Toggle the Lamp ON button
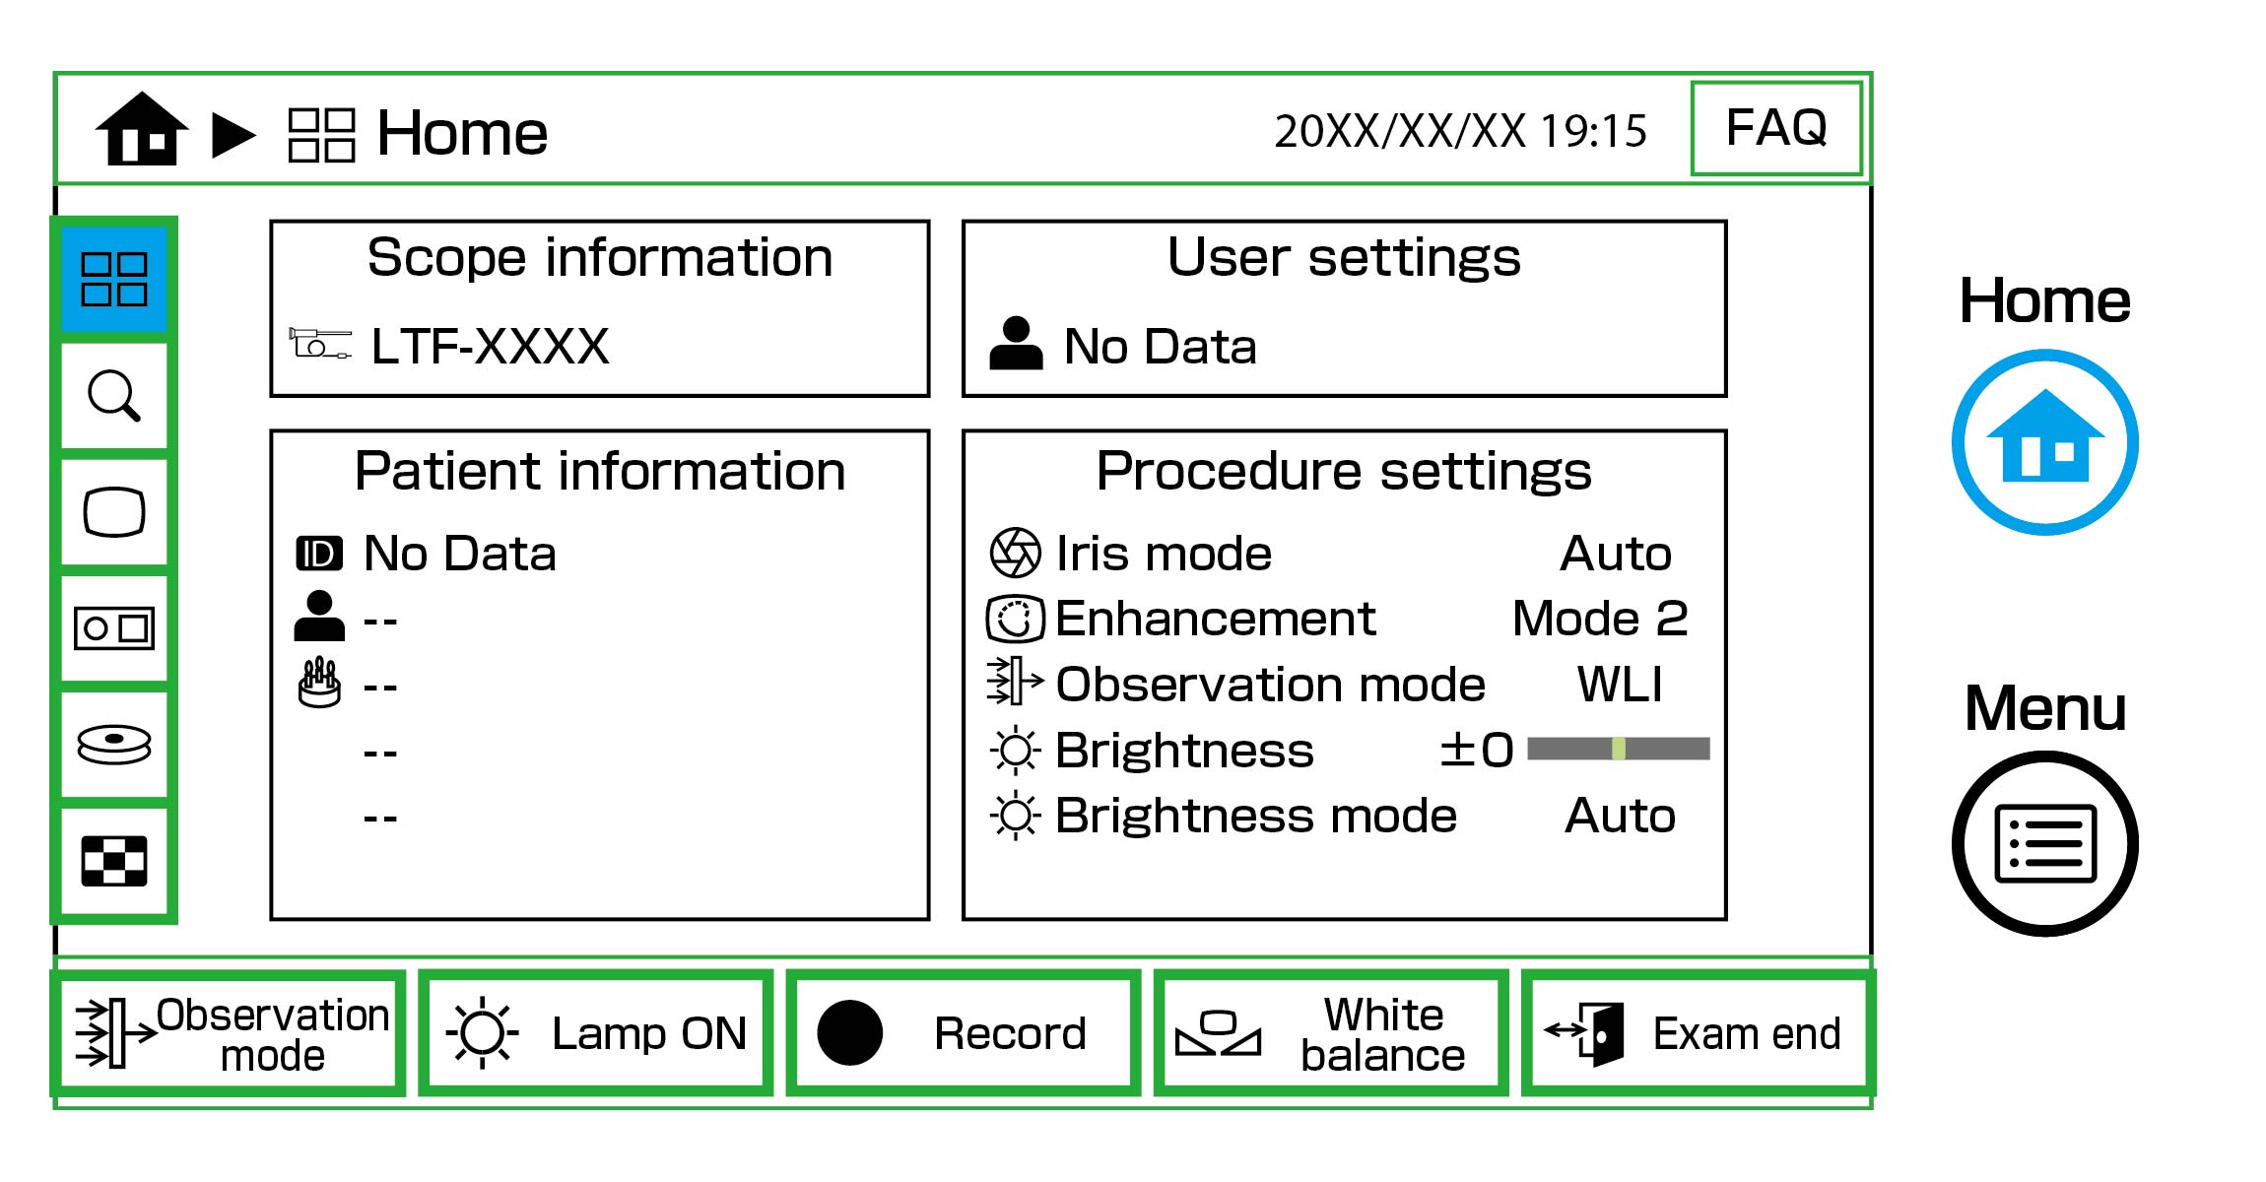2266x1182 pixels. pyautogui.click(x=596, y=1033)
